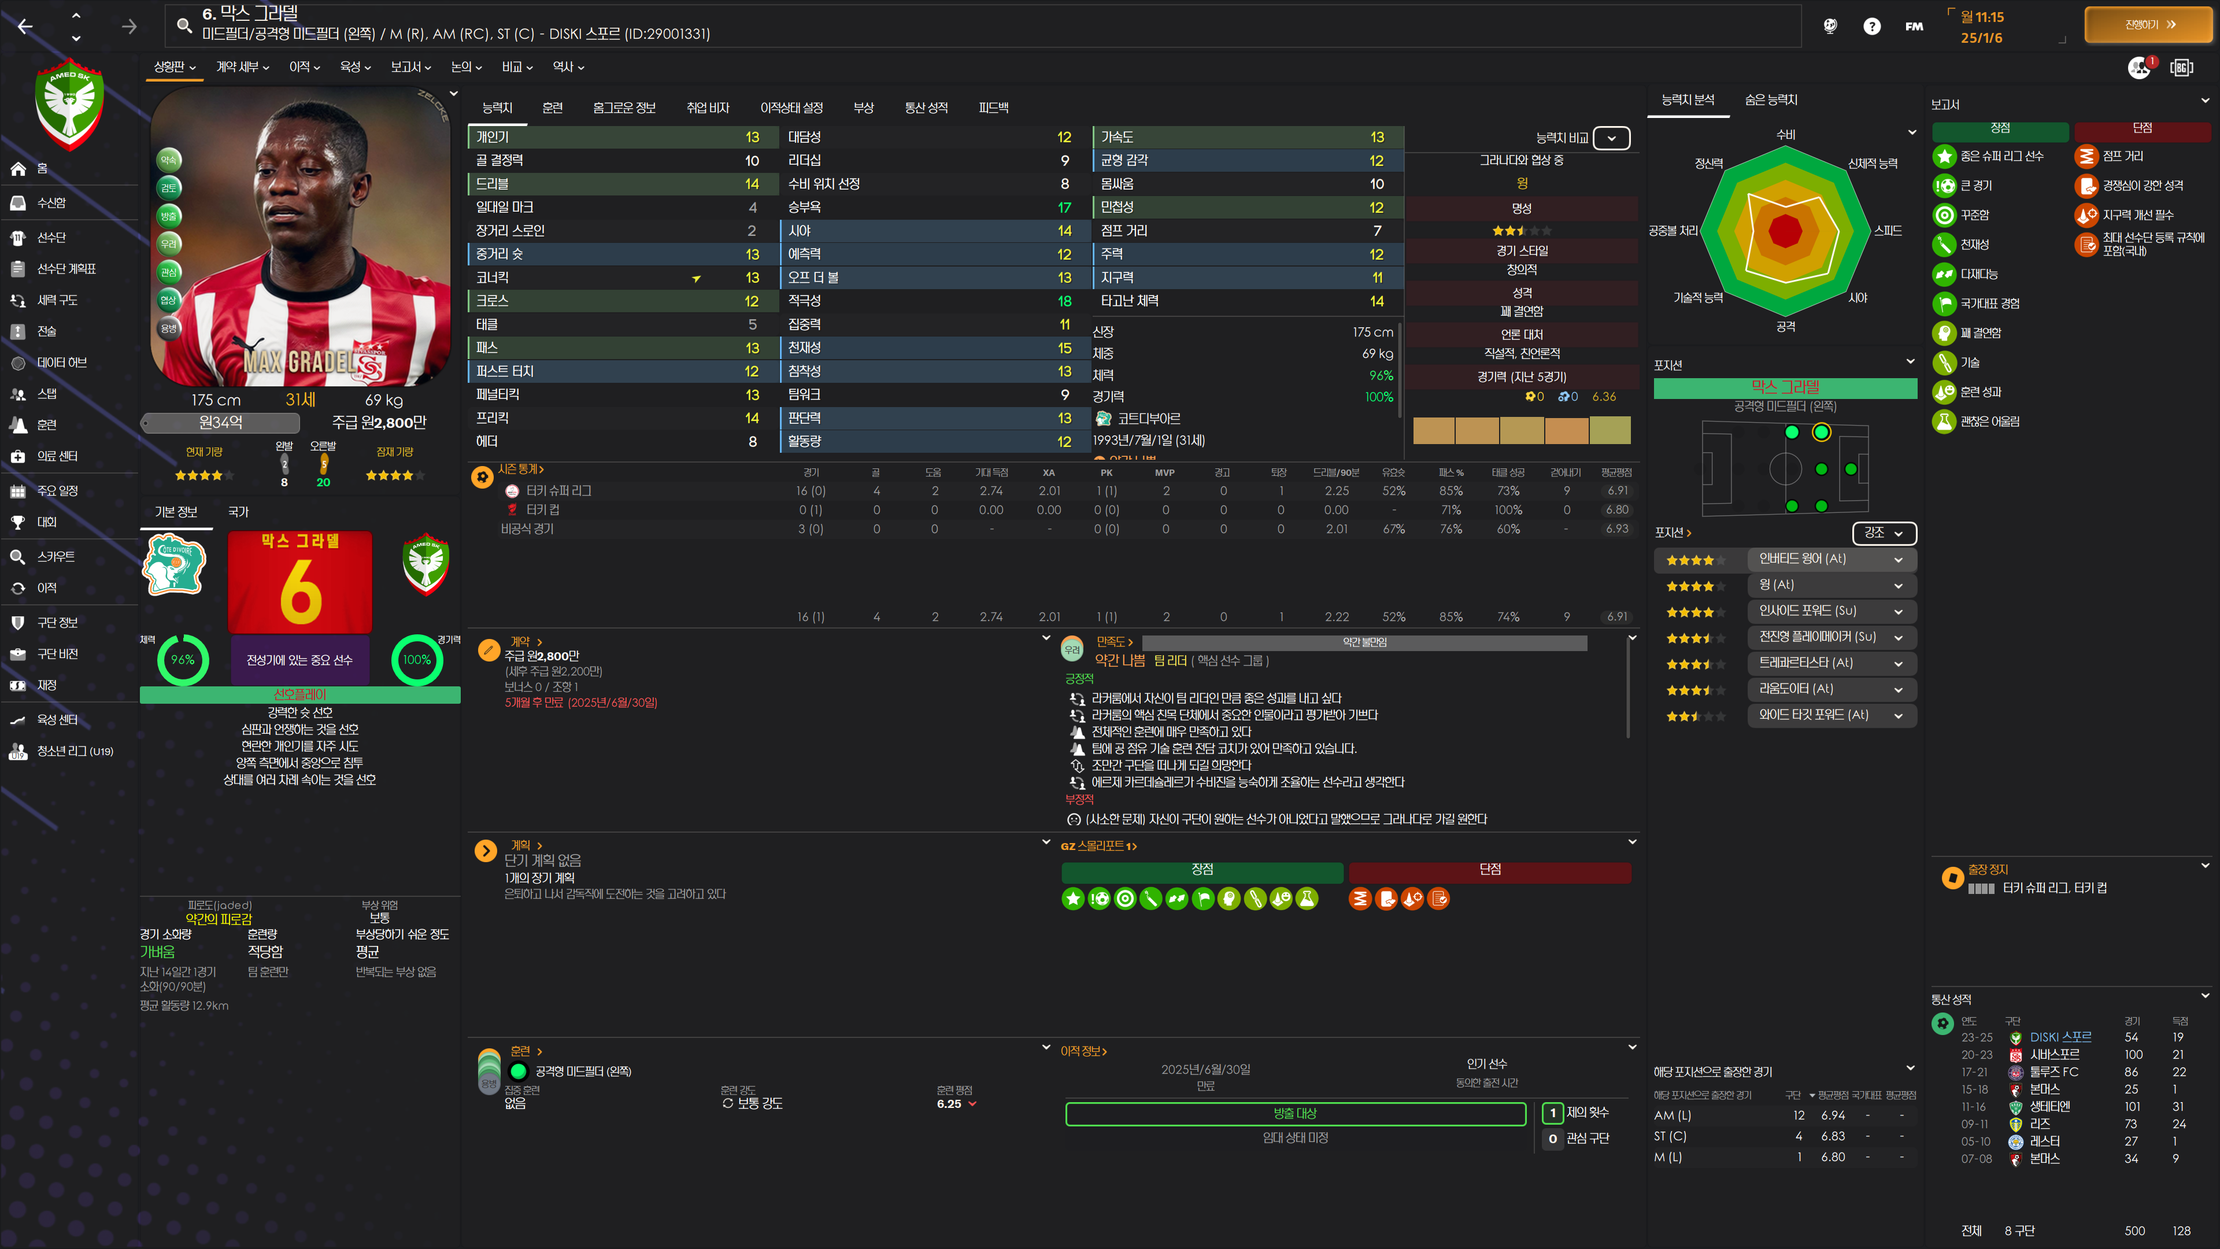Open the 의료 센터 sidebar item
Screen dimensions: 2220x1249
56,456
